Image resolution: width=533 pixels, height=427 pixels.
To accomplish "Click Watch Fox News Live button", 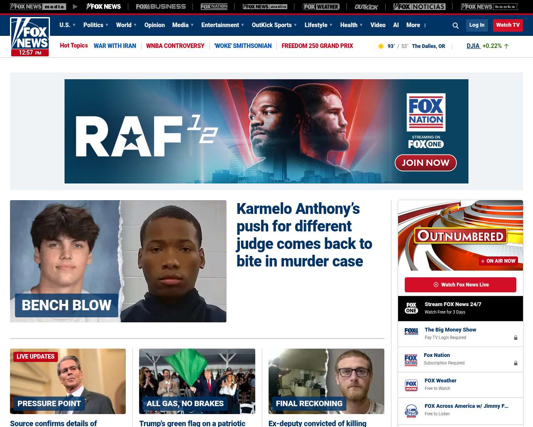I will tap(461, 285).
